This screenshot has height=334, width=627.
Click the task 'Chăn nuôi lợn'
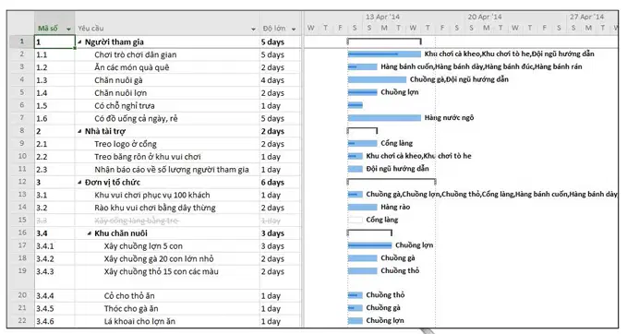[120, 93]
